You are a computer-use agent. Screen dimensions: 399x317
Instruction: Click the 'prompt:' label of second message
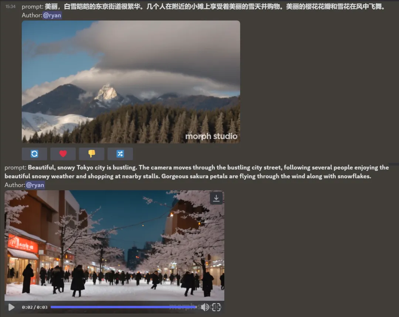coord(15,167)
